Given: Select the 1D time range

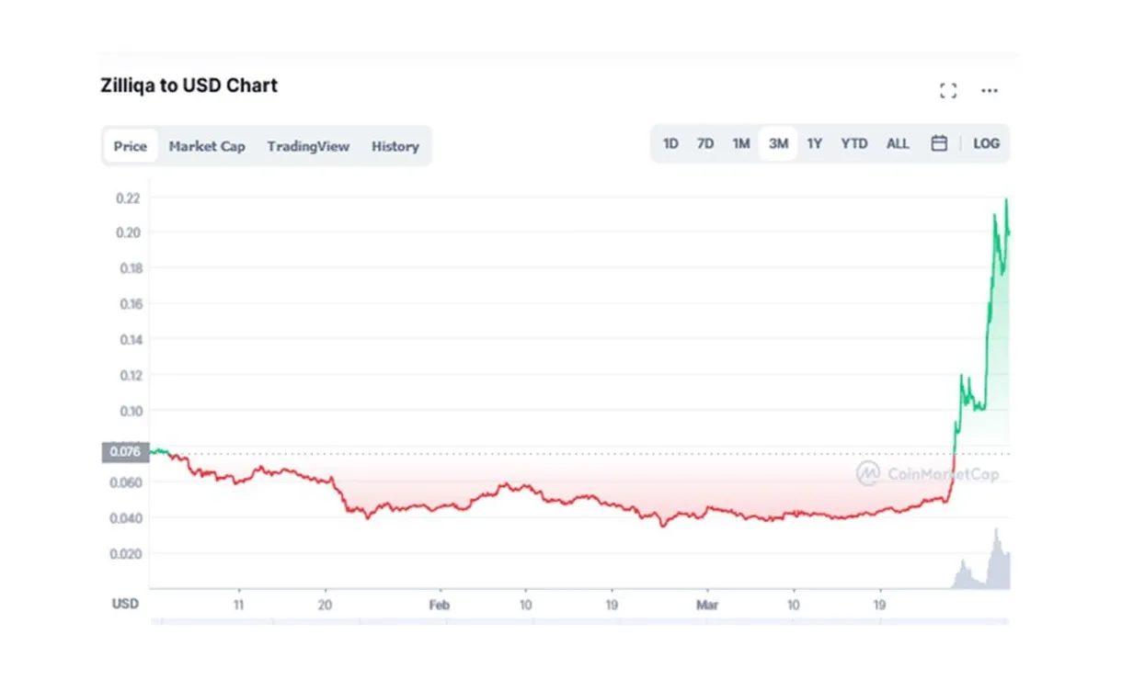Looking at the screenshot, I should (x=670, y=143).
